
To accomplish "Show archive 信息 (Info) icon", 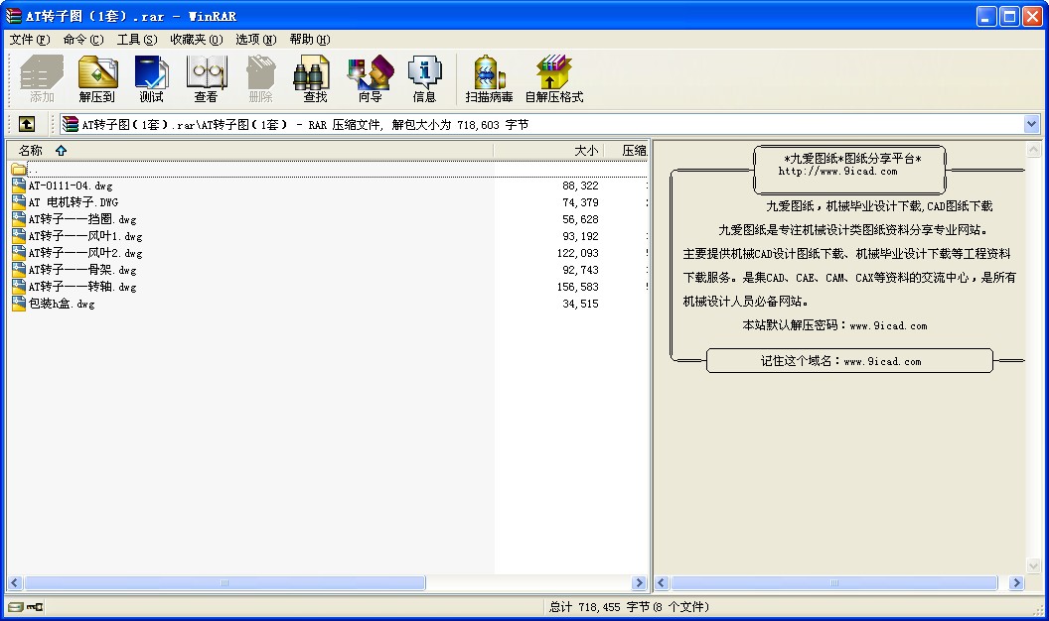I will pyautogui.click(x=424, y=78).
